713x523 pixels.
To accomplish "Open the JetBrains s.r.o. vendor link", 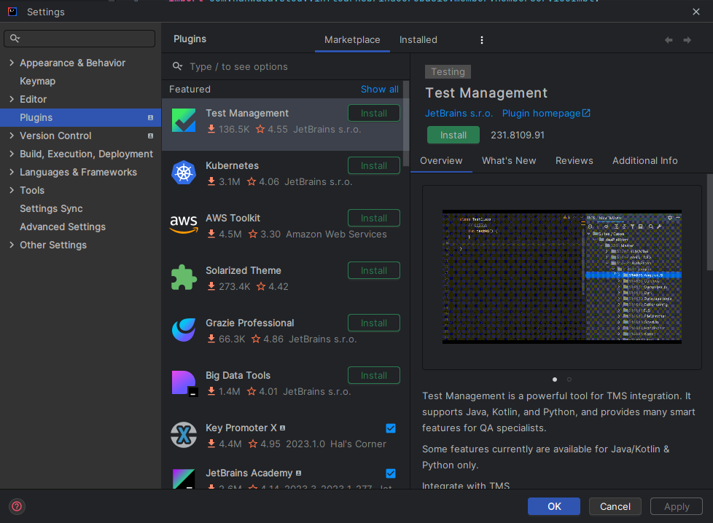I will 459,113.
